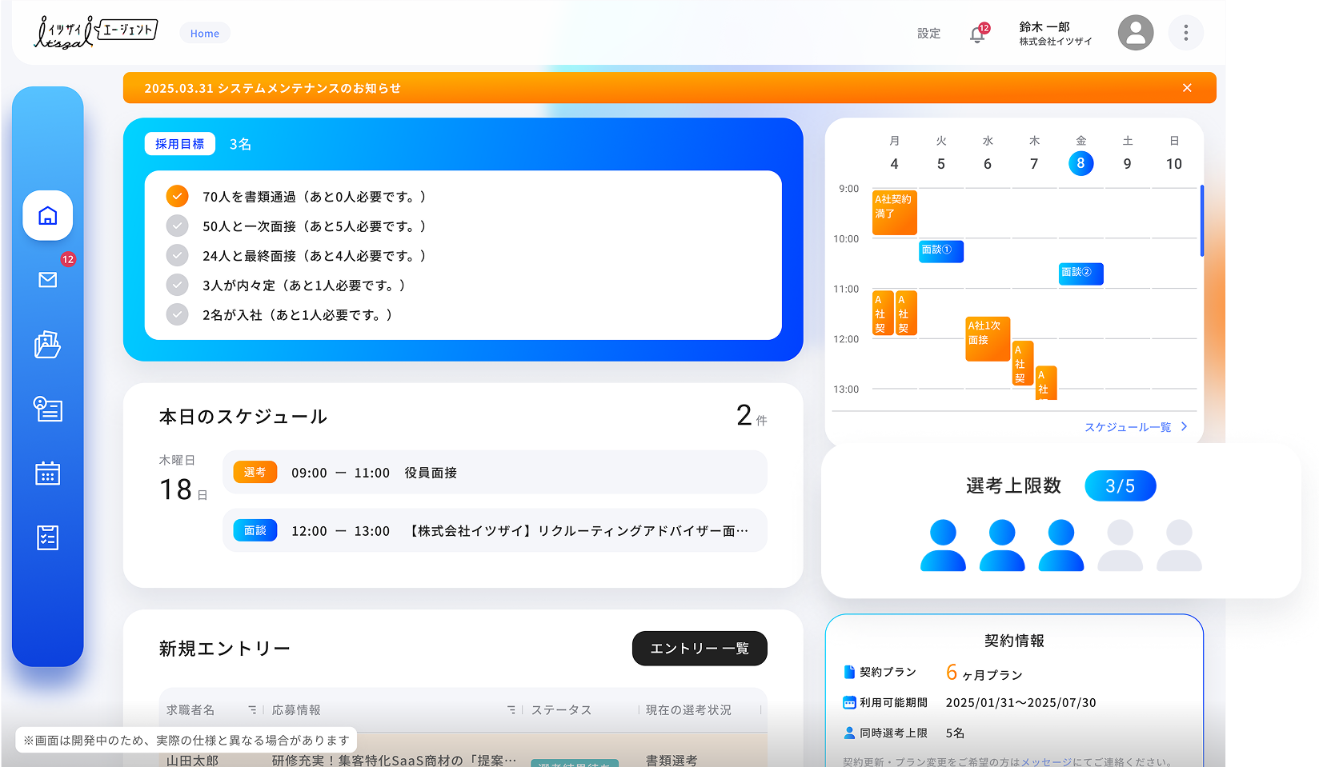The width and height of the screenshot is (1319, 767).
Task: Click the 同時選考上限 person icon
Action: click(x=849, y=733)
